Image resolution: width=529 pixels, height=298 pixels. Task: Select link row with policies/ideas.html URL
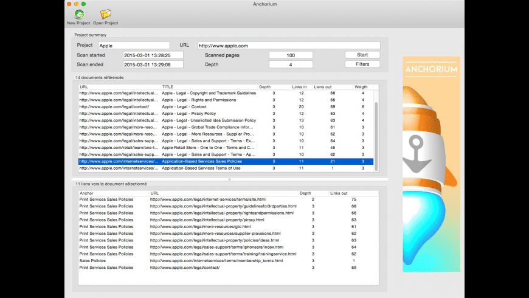coord(229,240)
